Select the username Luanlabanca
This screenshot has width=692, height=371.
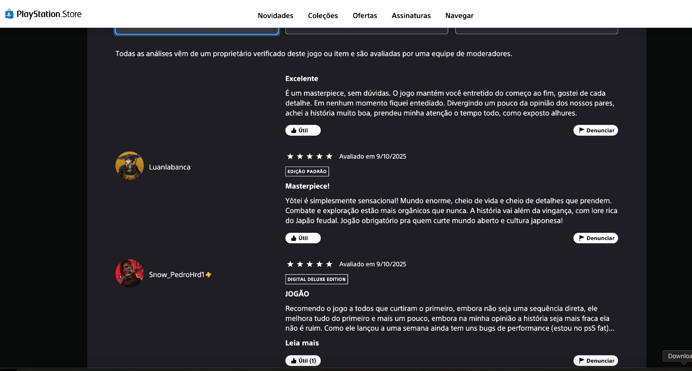click(x=170, y=167)
